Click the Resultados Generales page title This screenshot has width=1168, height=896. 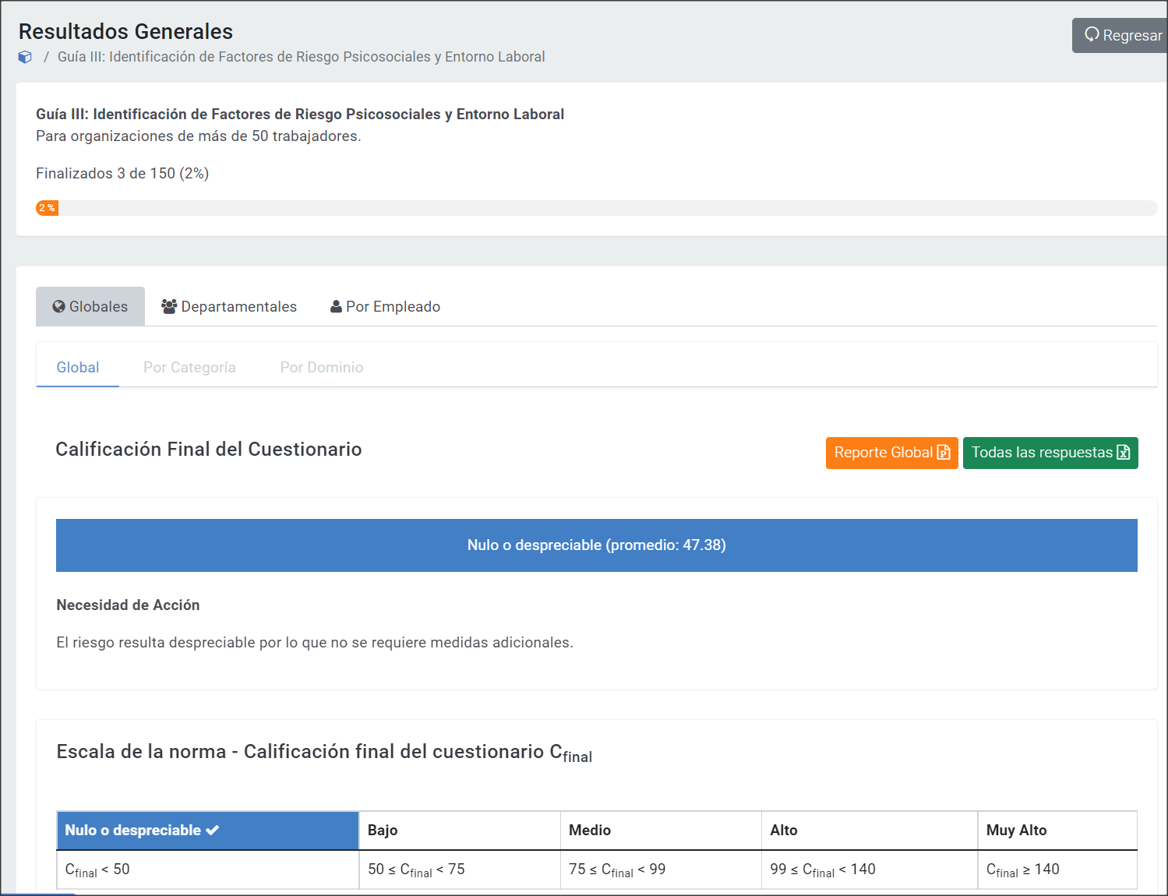point(125,31)
